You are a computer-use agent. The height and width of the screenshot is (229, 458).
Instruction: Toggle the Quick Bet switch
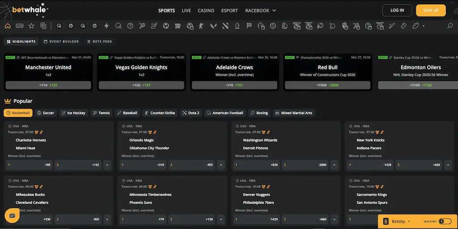point(445,221)
